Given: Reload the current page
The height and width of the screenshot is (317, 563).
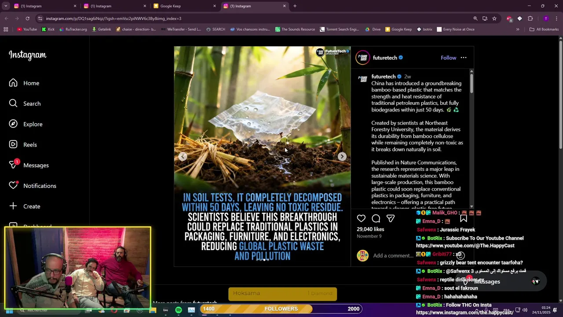Looking at the screenshot, I should (x=27, y=18).
